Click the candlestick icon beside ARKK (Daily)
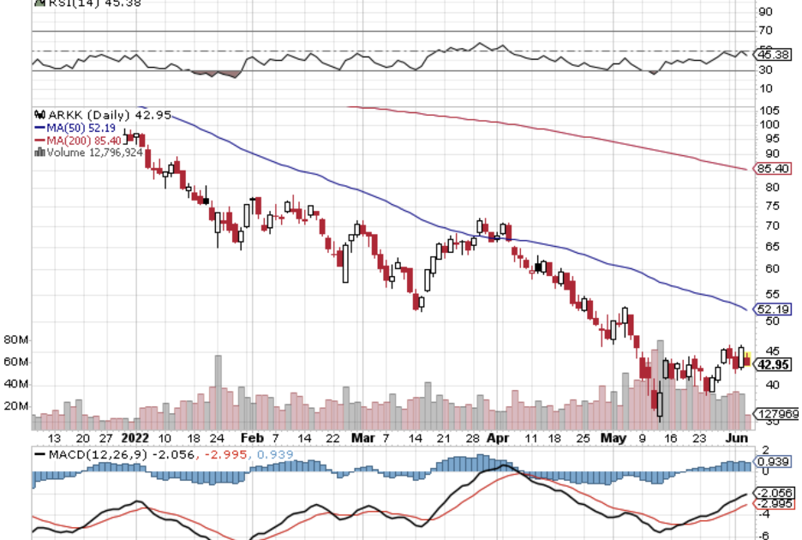802x540 pixels. pyautogui.click(x=39, y=115)
